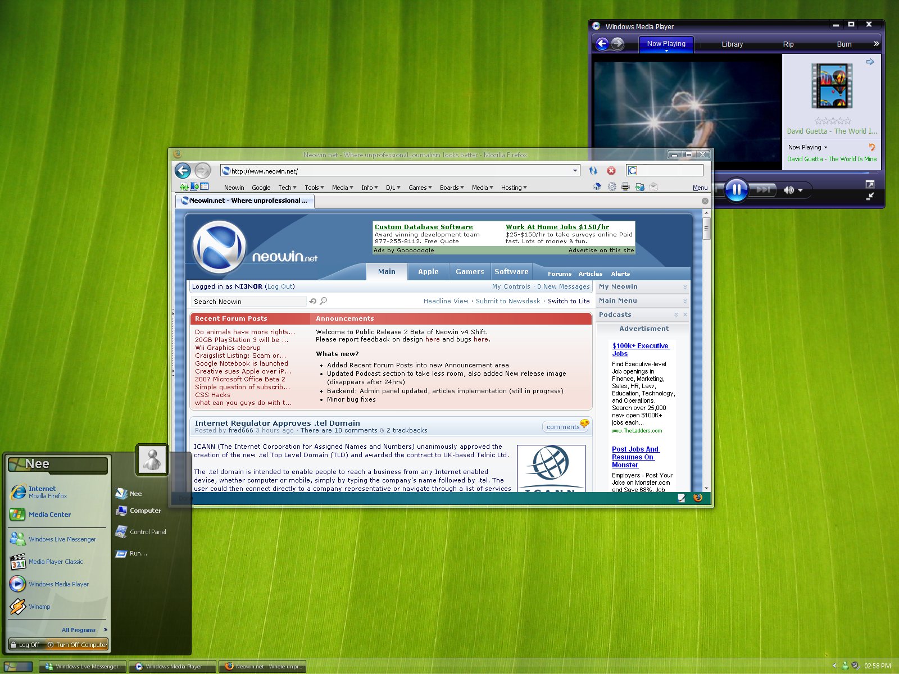Reload the Neowin page in Firefox
The height and width of the screenshot is (674, 899).
[593, 171]
